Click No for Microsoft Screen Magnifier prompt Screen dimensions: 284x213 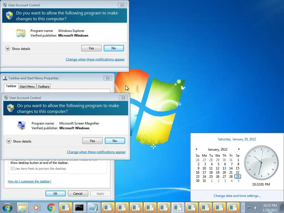[x=115, y=141]
